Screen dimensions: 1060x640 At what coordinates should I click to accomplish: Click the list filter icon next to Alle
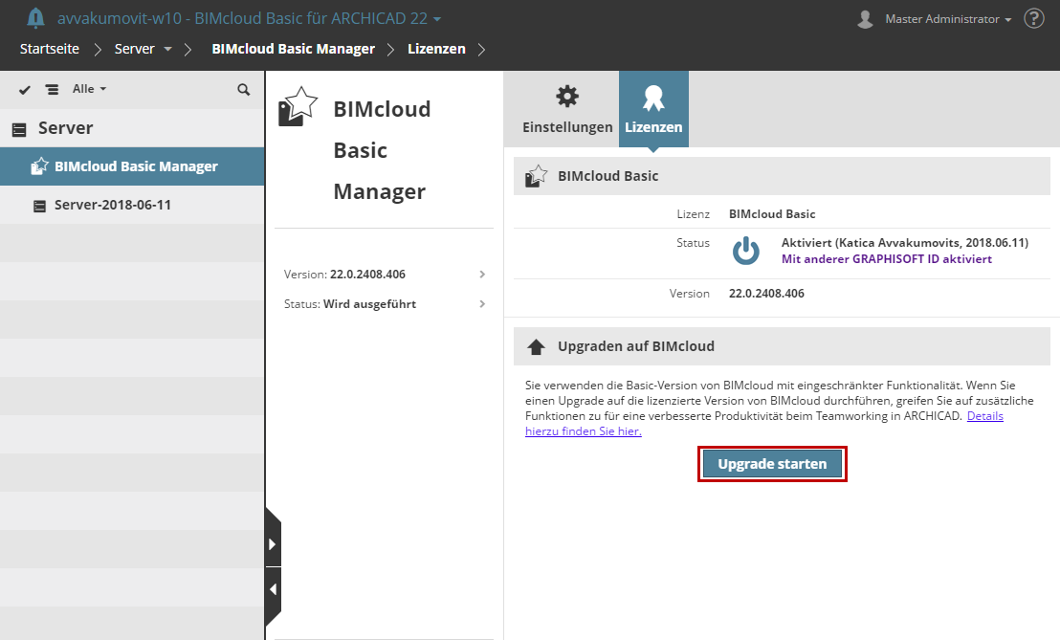[x=52, y=88]
